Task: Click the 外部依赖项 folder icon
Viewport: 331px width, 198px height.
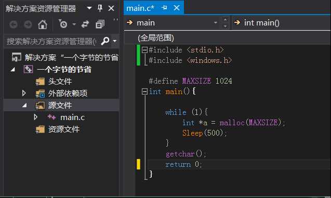Action: (40, 94)
